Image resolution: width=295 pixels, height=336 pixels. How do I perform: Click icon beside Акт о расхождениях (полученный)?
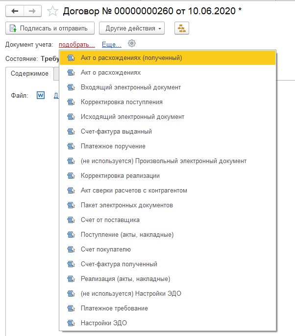click(71, 58)
